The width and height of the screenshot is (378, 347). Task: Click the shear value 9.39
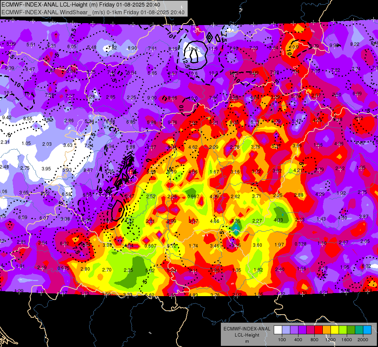click(x=9, y=68)
